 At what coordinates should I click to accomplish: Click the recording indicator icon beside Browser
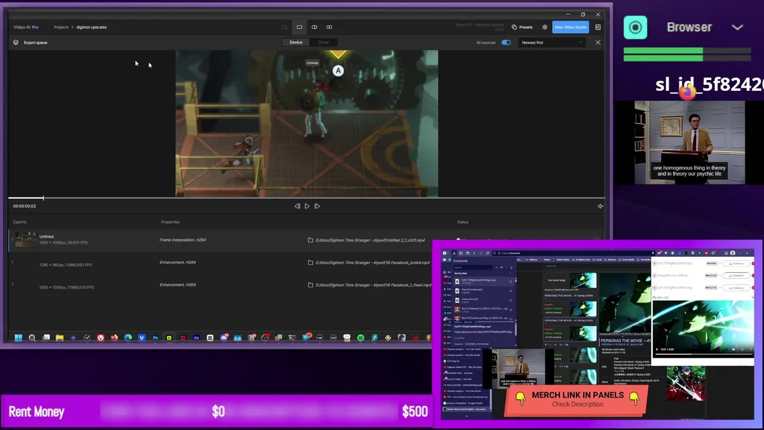[x=635, y=27]
